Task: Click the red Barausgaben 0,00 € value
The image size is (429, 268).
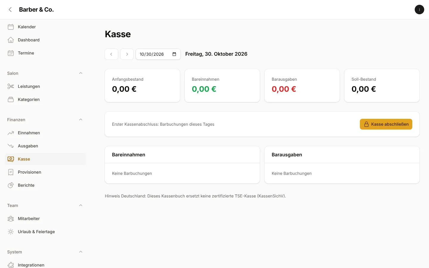Action: click(284, 89)
